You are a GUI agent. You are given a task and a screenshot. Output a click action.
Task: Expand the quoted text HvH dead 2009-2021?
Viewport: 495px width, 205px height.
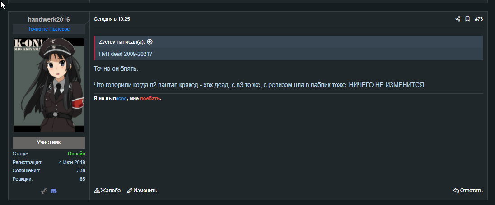(126, 54)
